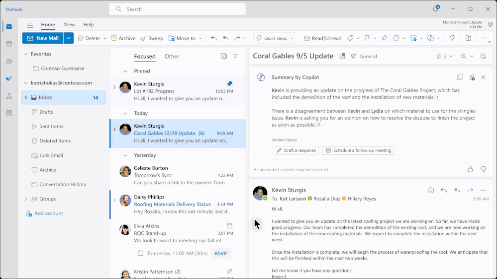Collapse the Favorites section

(26, 54)
